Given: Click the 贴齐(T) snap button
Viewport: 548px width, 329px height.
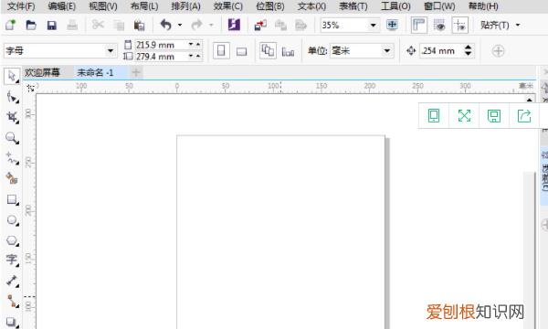Looking at the screenshot, I should 494,26.
